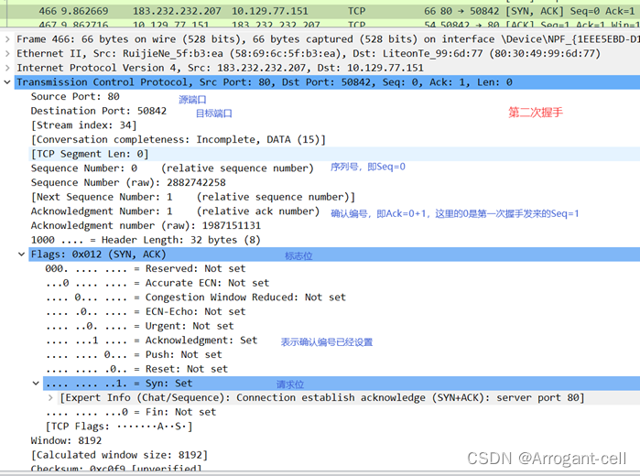Viewport: 640px width, 476px height.
Task: Select ECN-Echo: Not set row
Action: point(146,312)
